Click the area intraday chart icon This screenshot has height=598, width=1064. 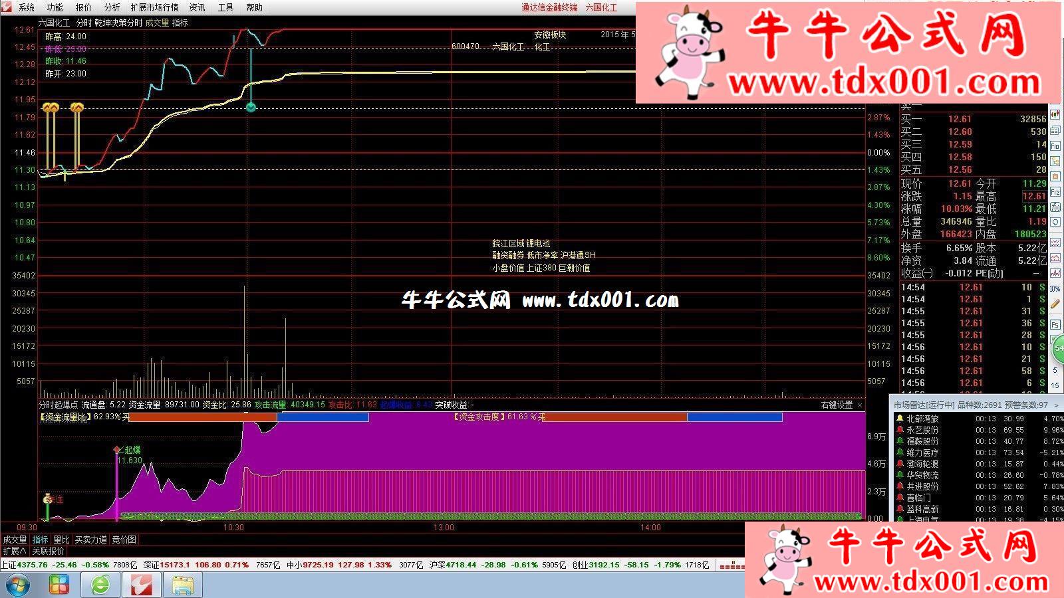tap(1055, 258)
